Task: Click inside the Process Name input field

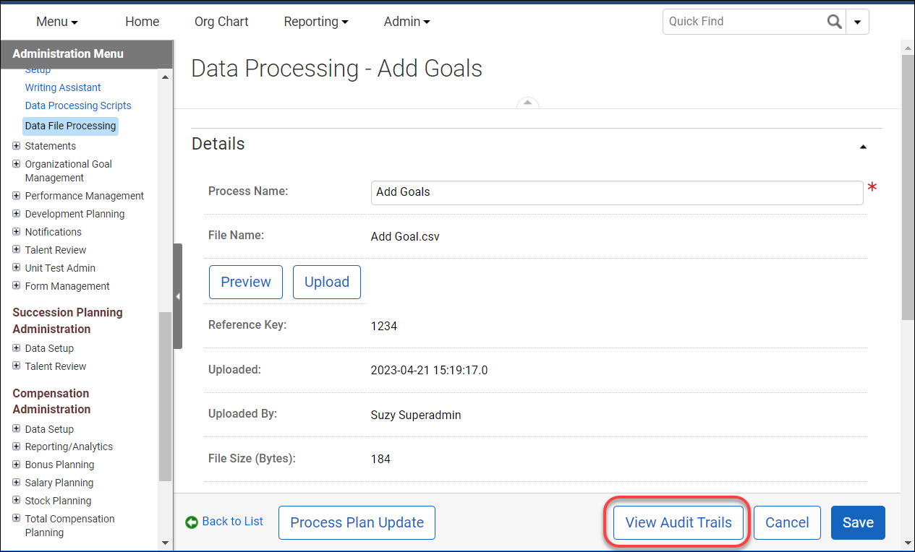Action: point(616,192)
